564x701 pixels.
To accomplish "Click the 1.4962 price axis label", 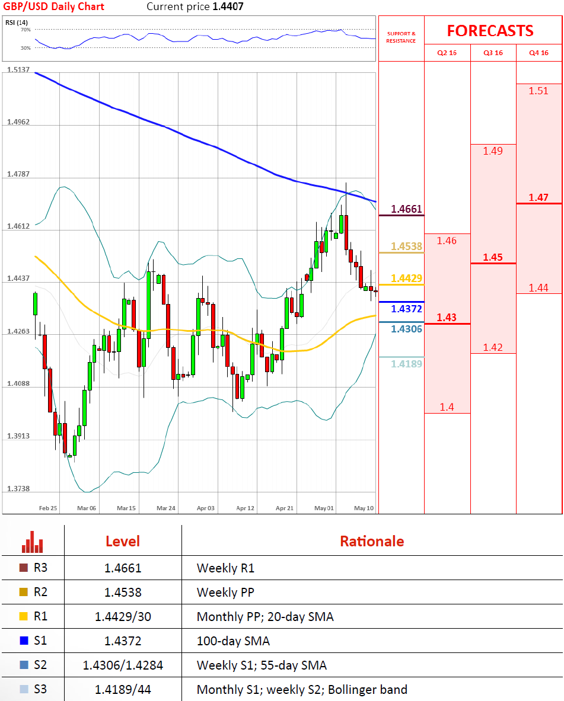I will (x=18, y=121).
